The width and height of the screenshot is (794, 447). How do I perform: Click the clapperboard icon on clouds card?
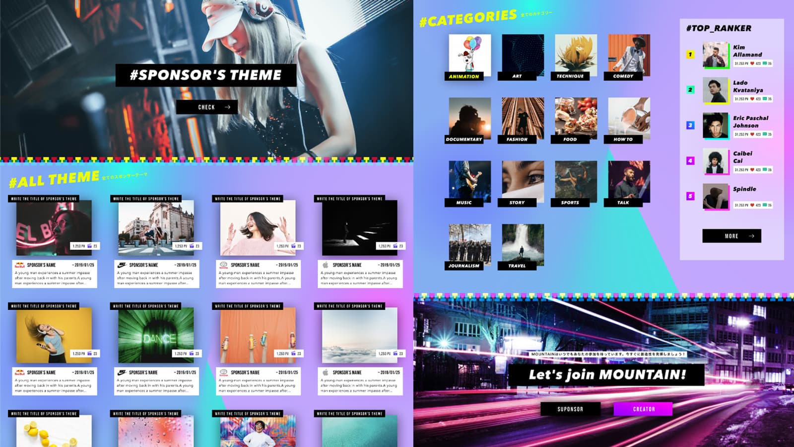[396, 354]
